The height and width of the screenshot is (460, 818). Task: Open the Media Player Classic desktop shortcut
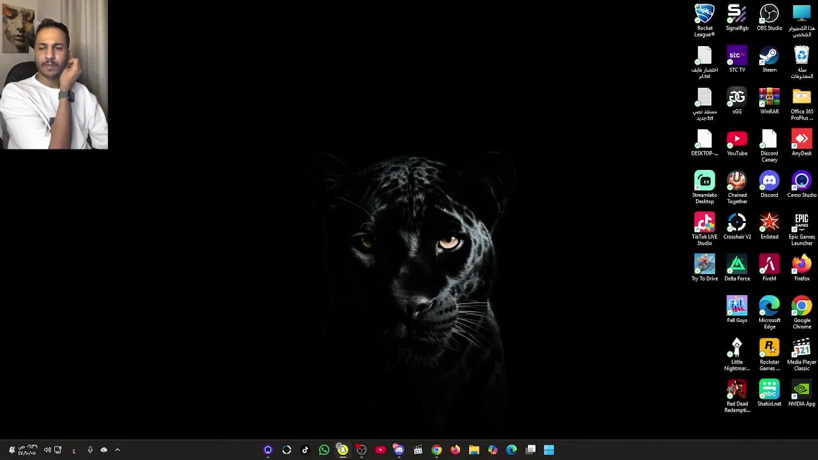[x=801, y=355]
